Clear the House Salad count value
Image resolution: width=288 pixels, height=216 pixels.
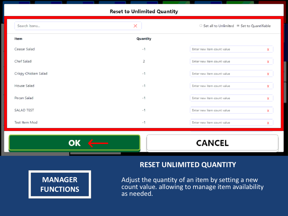click(x=268, y=86)
